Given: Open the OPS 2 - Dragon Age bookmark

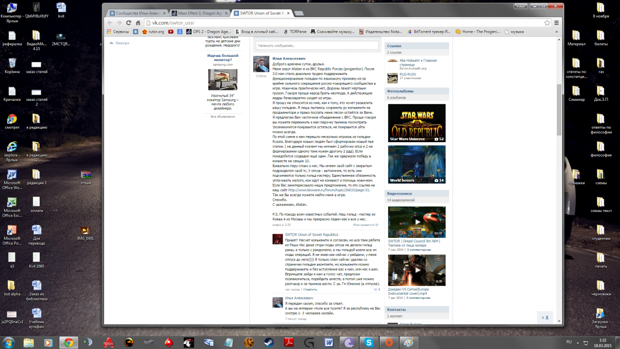Looking at the screenshot, I should pyautogui.click(x=208, y=32).
